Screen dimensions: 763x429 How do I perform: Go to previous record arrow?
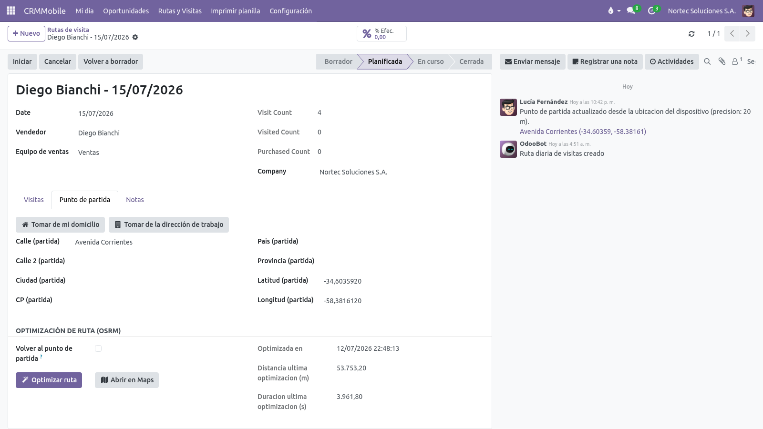(x=732, y=33)
